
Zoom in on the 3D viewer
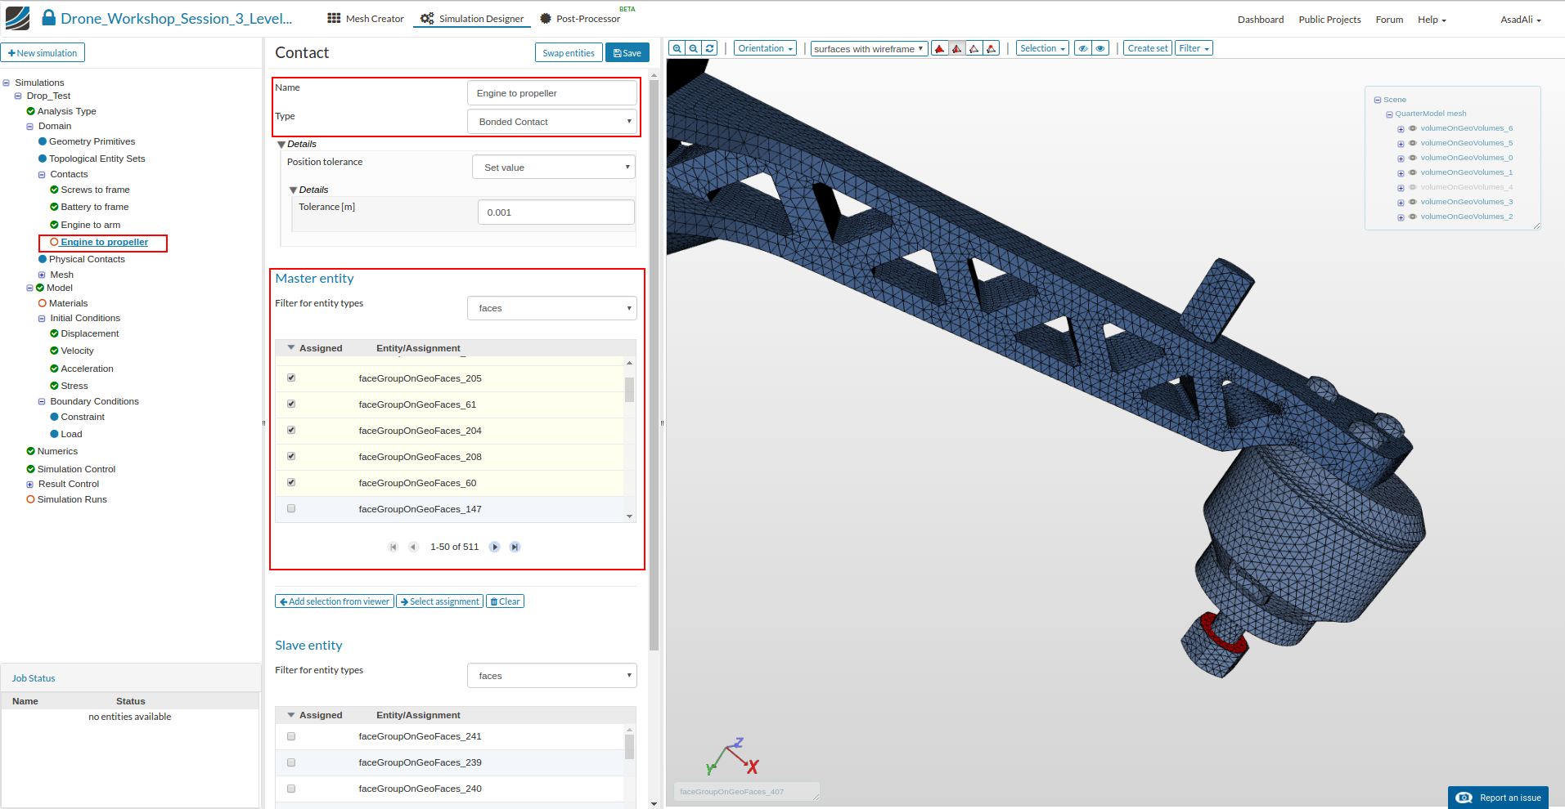677,48
